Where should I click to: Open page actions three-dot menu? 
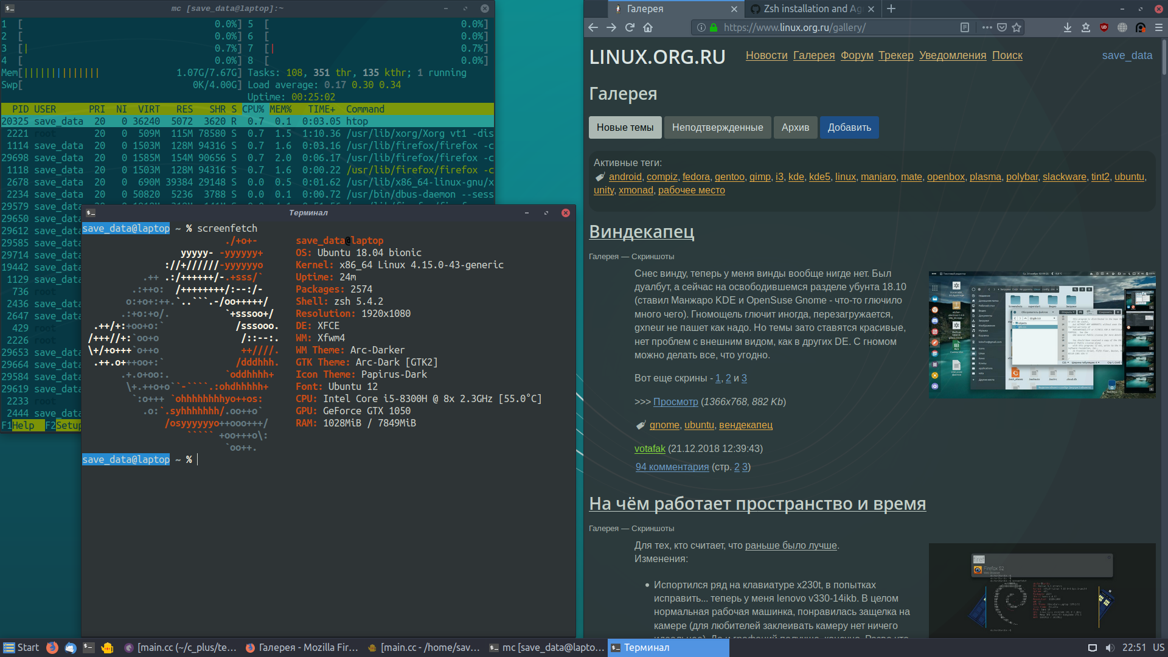(987, 27)
